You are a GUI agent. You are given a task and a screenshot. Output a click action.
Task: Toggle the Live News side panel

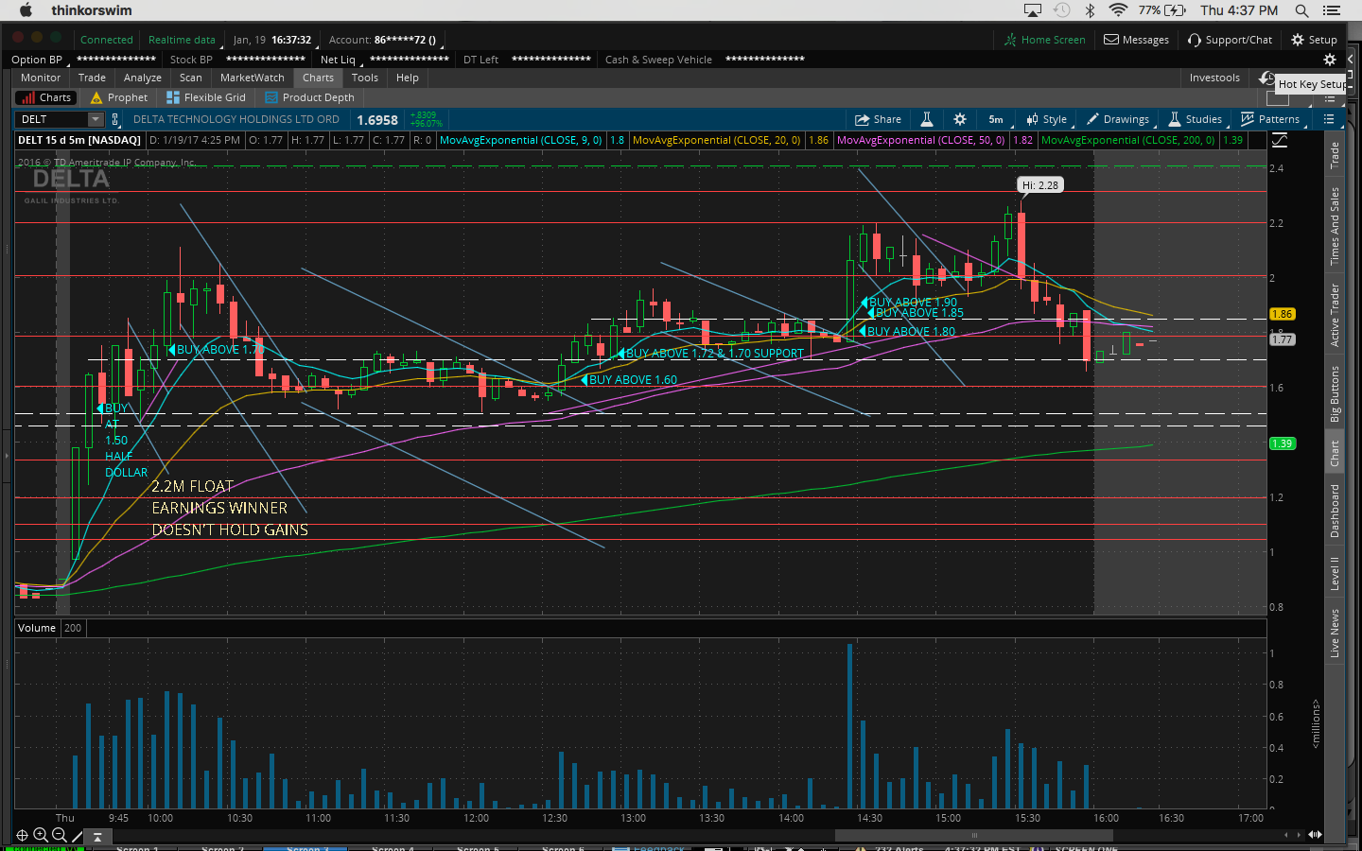(1335, 633)
